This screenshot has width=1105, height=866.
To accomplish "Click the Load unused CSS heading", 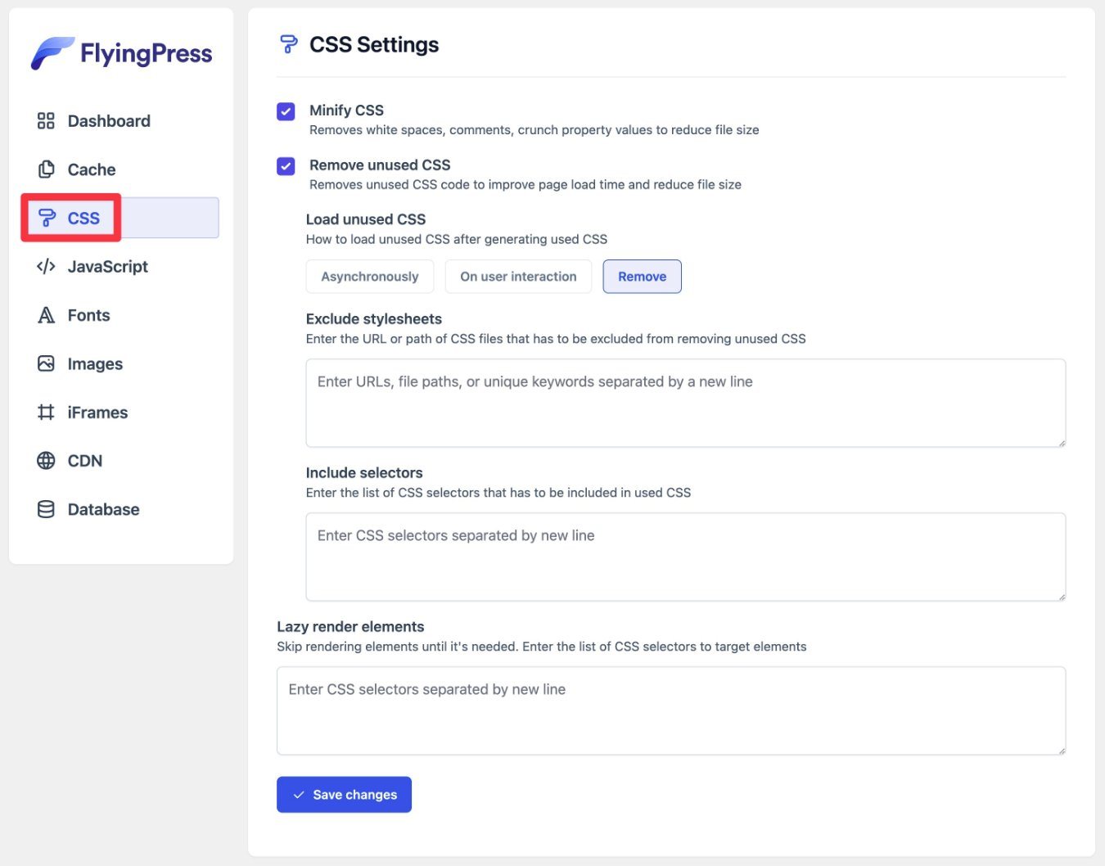I will coord(366,219).
